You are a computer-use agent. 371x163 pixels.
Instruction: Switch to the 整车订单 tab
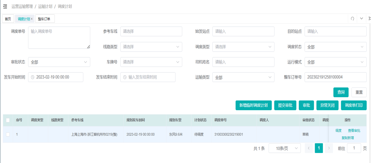click(44, 19)
